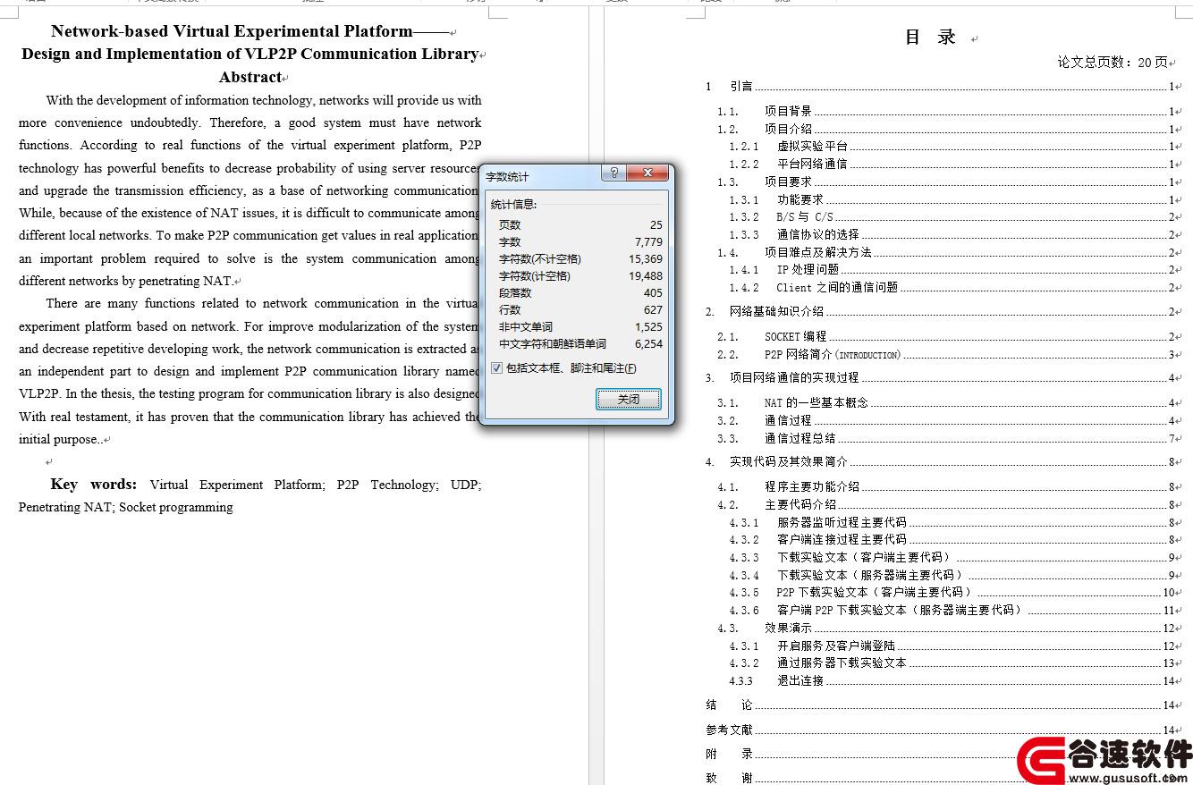Select TOC entry 1.3.3 通信协议的选择
Screen dimensions: 1193x785
952,235
